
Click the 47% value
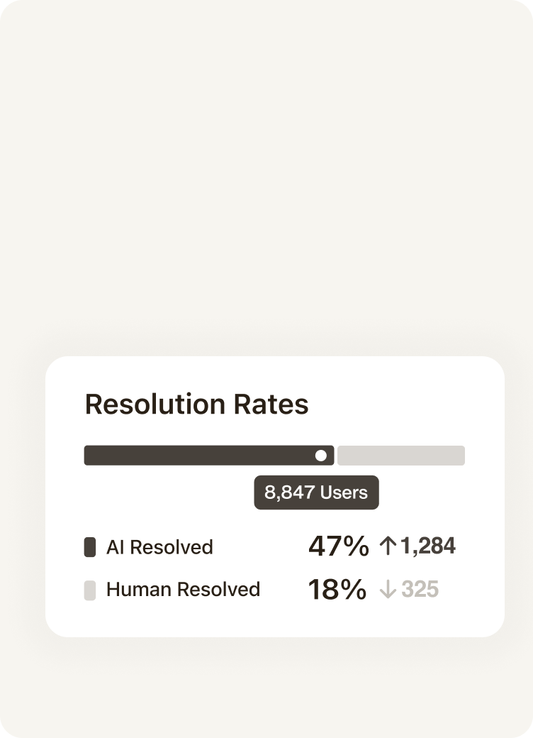338,546
